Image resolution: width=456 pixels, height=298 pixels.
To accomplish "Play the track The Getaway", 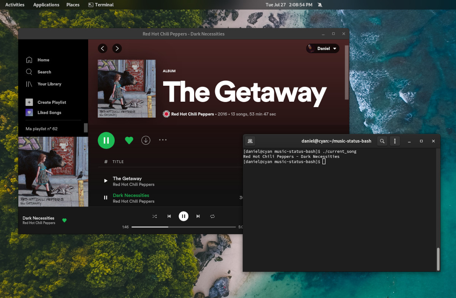I will tap(106, 181).
